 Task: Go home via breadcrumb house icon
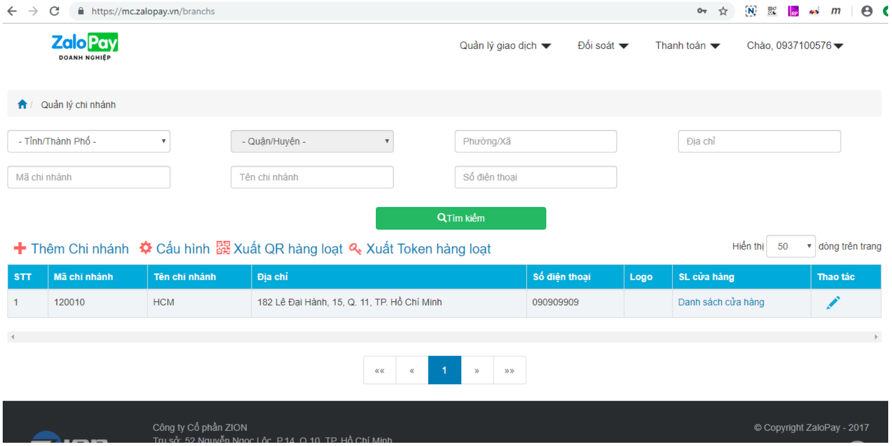point(22,104)
